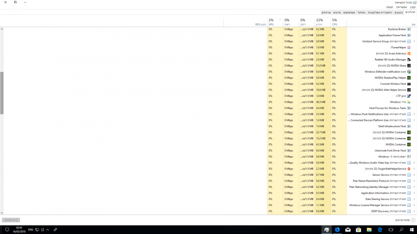This screenshot has height=234, width=417.
Task: Select the SSDP Discovery gear icon
Action: pyautogui.click(x=409, y=211)
